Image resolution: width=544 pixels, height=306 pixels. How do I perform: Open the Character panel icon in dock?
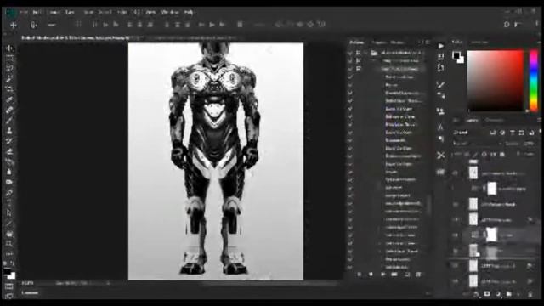(440, 127)
